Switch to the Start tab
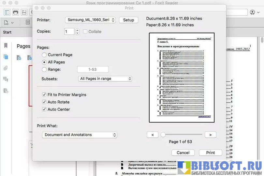 click(x=7, y=32)
